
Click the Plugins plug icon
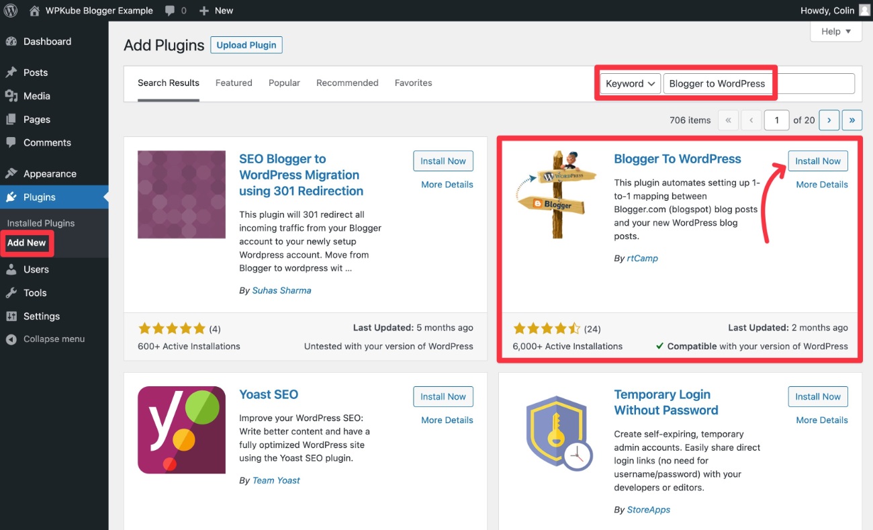pyautogui.click(x=11, y=197)
